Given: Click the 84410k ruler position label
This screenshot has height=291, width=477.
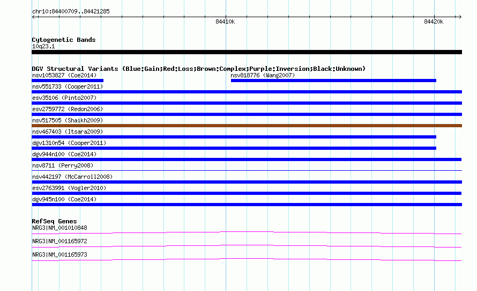Looking at the screenshot, I should (225, 21).
